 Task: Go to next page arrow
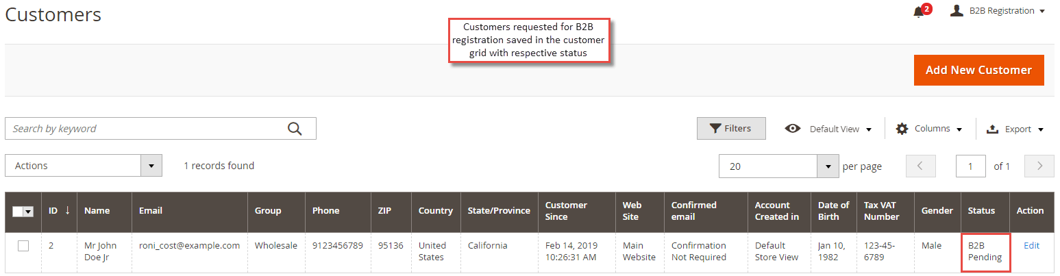(x=1039, y=166)
